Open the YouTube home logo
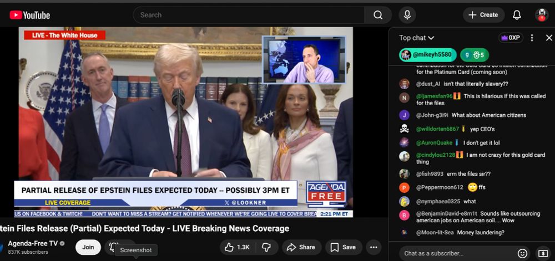This screenshot has height=261, width=555. 30,15
